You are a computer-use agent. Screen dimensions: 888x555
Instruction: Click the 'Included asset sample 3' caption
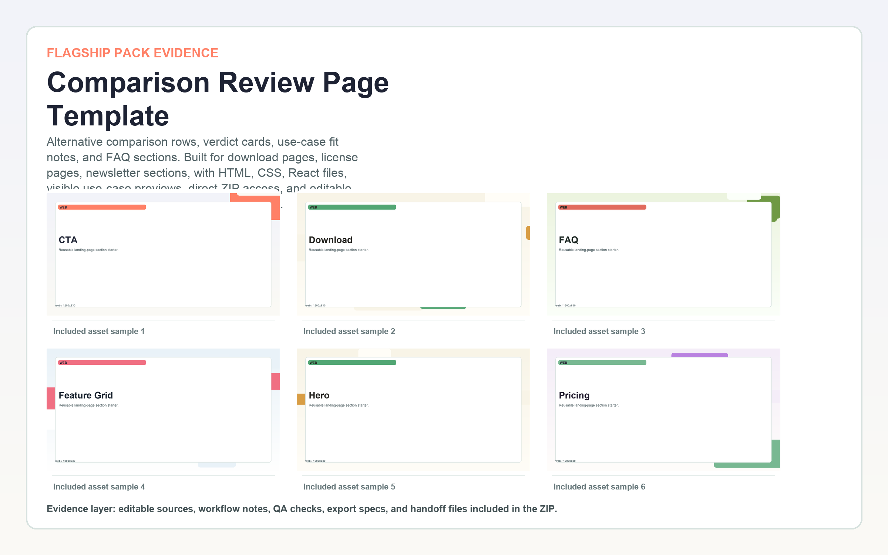(599, 332)
